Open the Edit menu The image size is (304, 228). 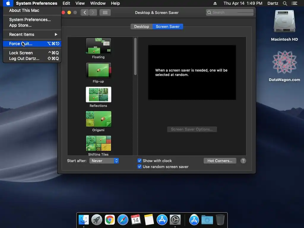click(x=66, y=3)
